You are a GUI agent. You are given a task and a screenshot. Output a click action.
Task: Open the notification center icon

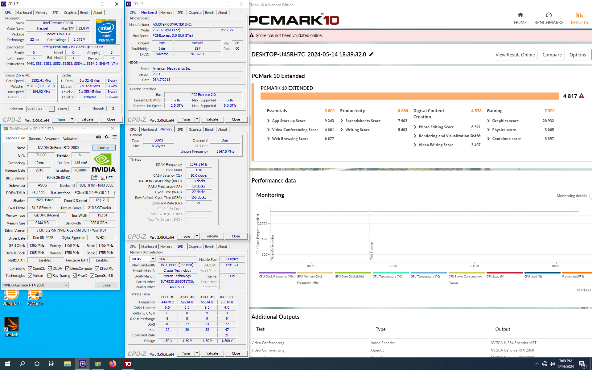[x=582, y=364]
